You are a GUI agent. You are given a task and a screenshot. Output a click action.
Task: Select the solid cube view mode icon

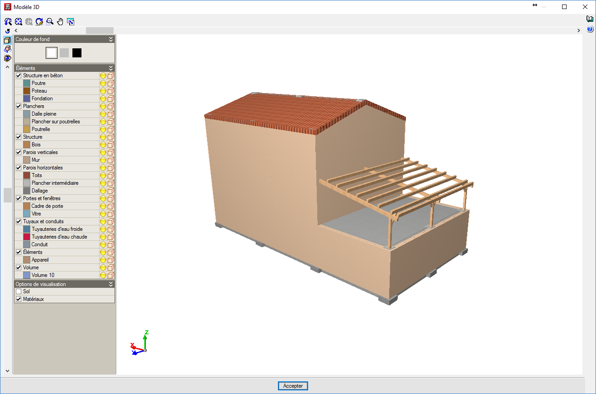click(x=7, y=40)
